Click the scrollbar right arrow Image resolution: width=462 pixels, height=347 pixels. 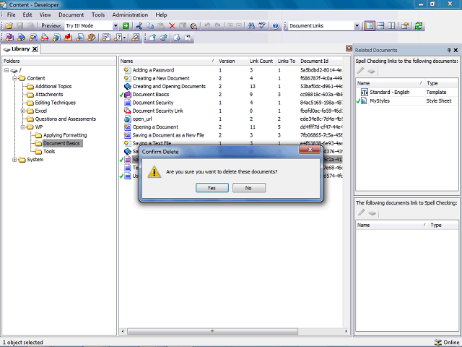click(x=346, y=331)
